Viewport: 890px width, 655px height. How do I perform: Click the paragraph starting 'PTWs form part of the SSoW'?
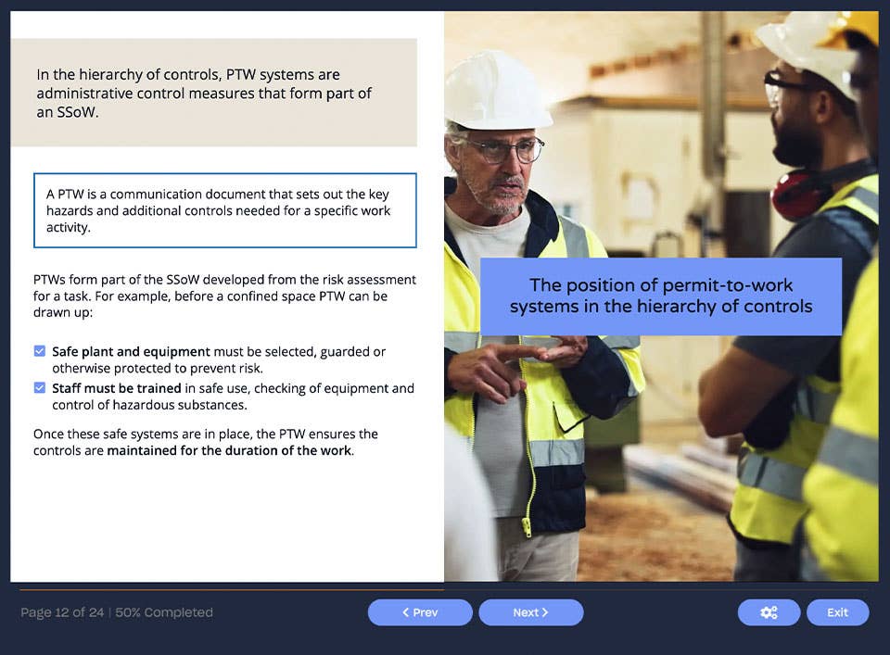point(224,296)
